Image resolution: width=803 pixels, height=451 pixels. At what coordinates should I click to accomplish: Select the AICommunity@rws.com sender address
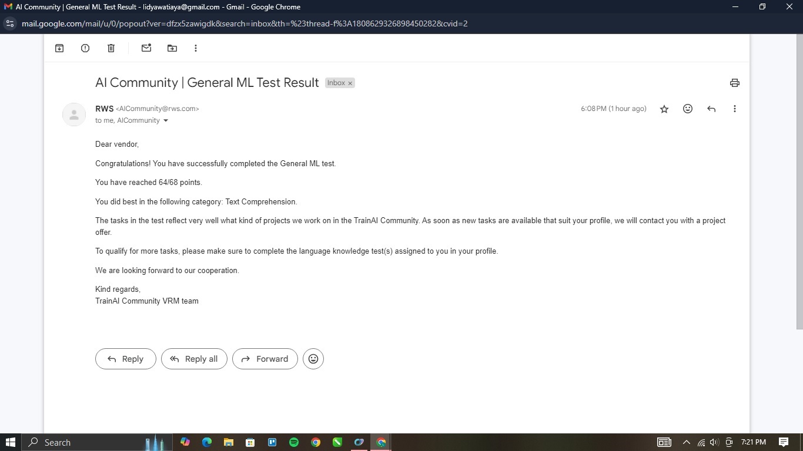(158, 109)
